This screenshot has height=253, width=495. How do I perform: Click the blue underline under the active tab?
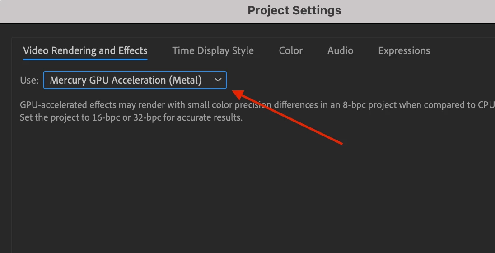coord(85,59)
